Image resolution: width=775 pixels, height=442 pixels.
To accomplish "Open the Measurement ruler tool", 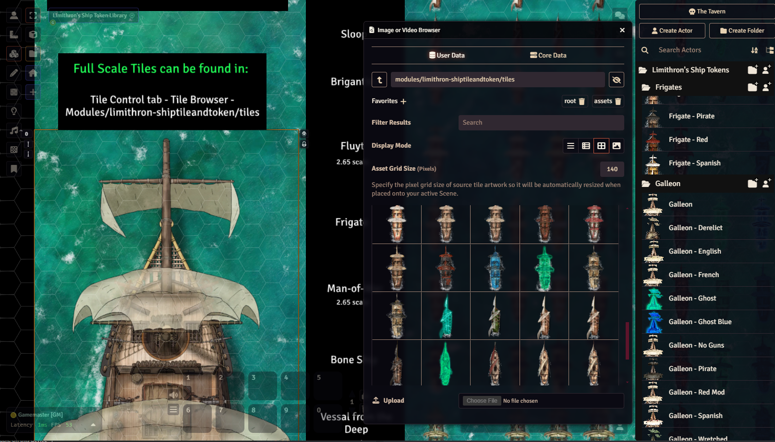I will coord(14,35).
